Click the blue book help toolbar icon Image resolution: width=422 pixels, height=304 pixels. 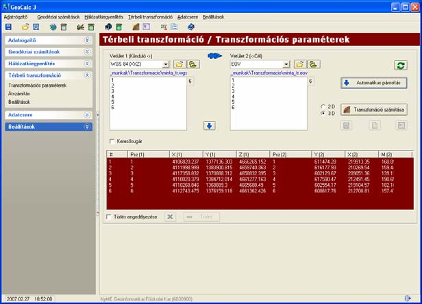191,27
